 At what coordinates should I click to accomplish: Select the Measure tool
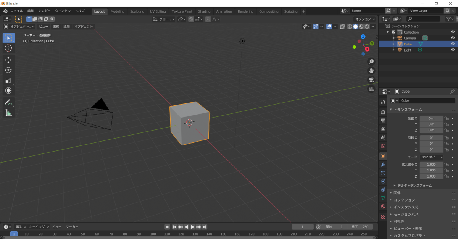coord(8,113)
